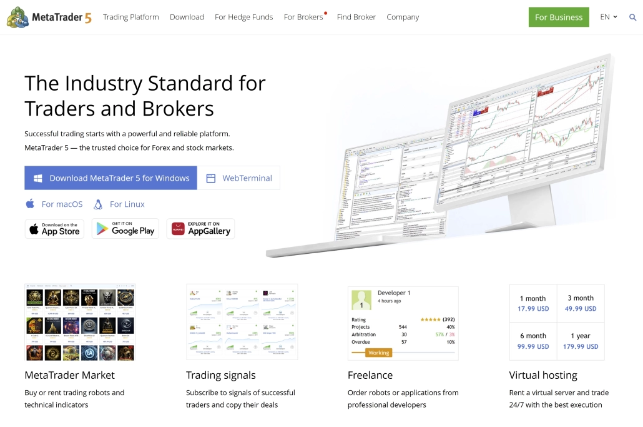Open the search magnifier icon

[632, 18]
